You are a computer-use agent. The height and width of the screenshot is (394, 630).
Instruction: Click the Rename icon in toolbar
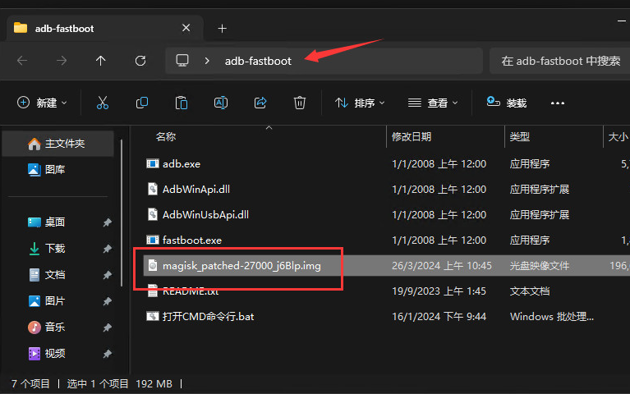coord(221,103)
